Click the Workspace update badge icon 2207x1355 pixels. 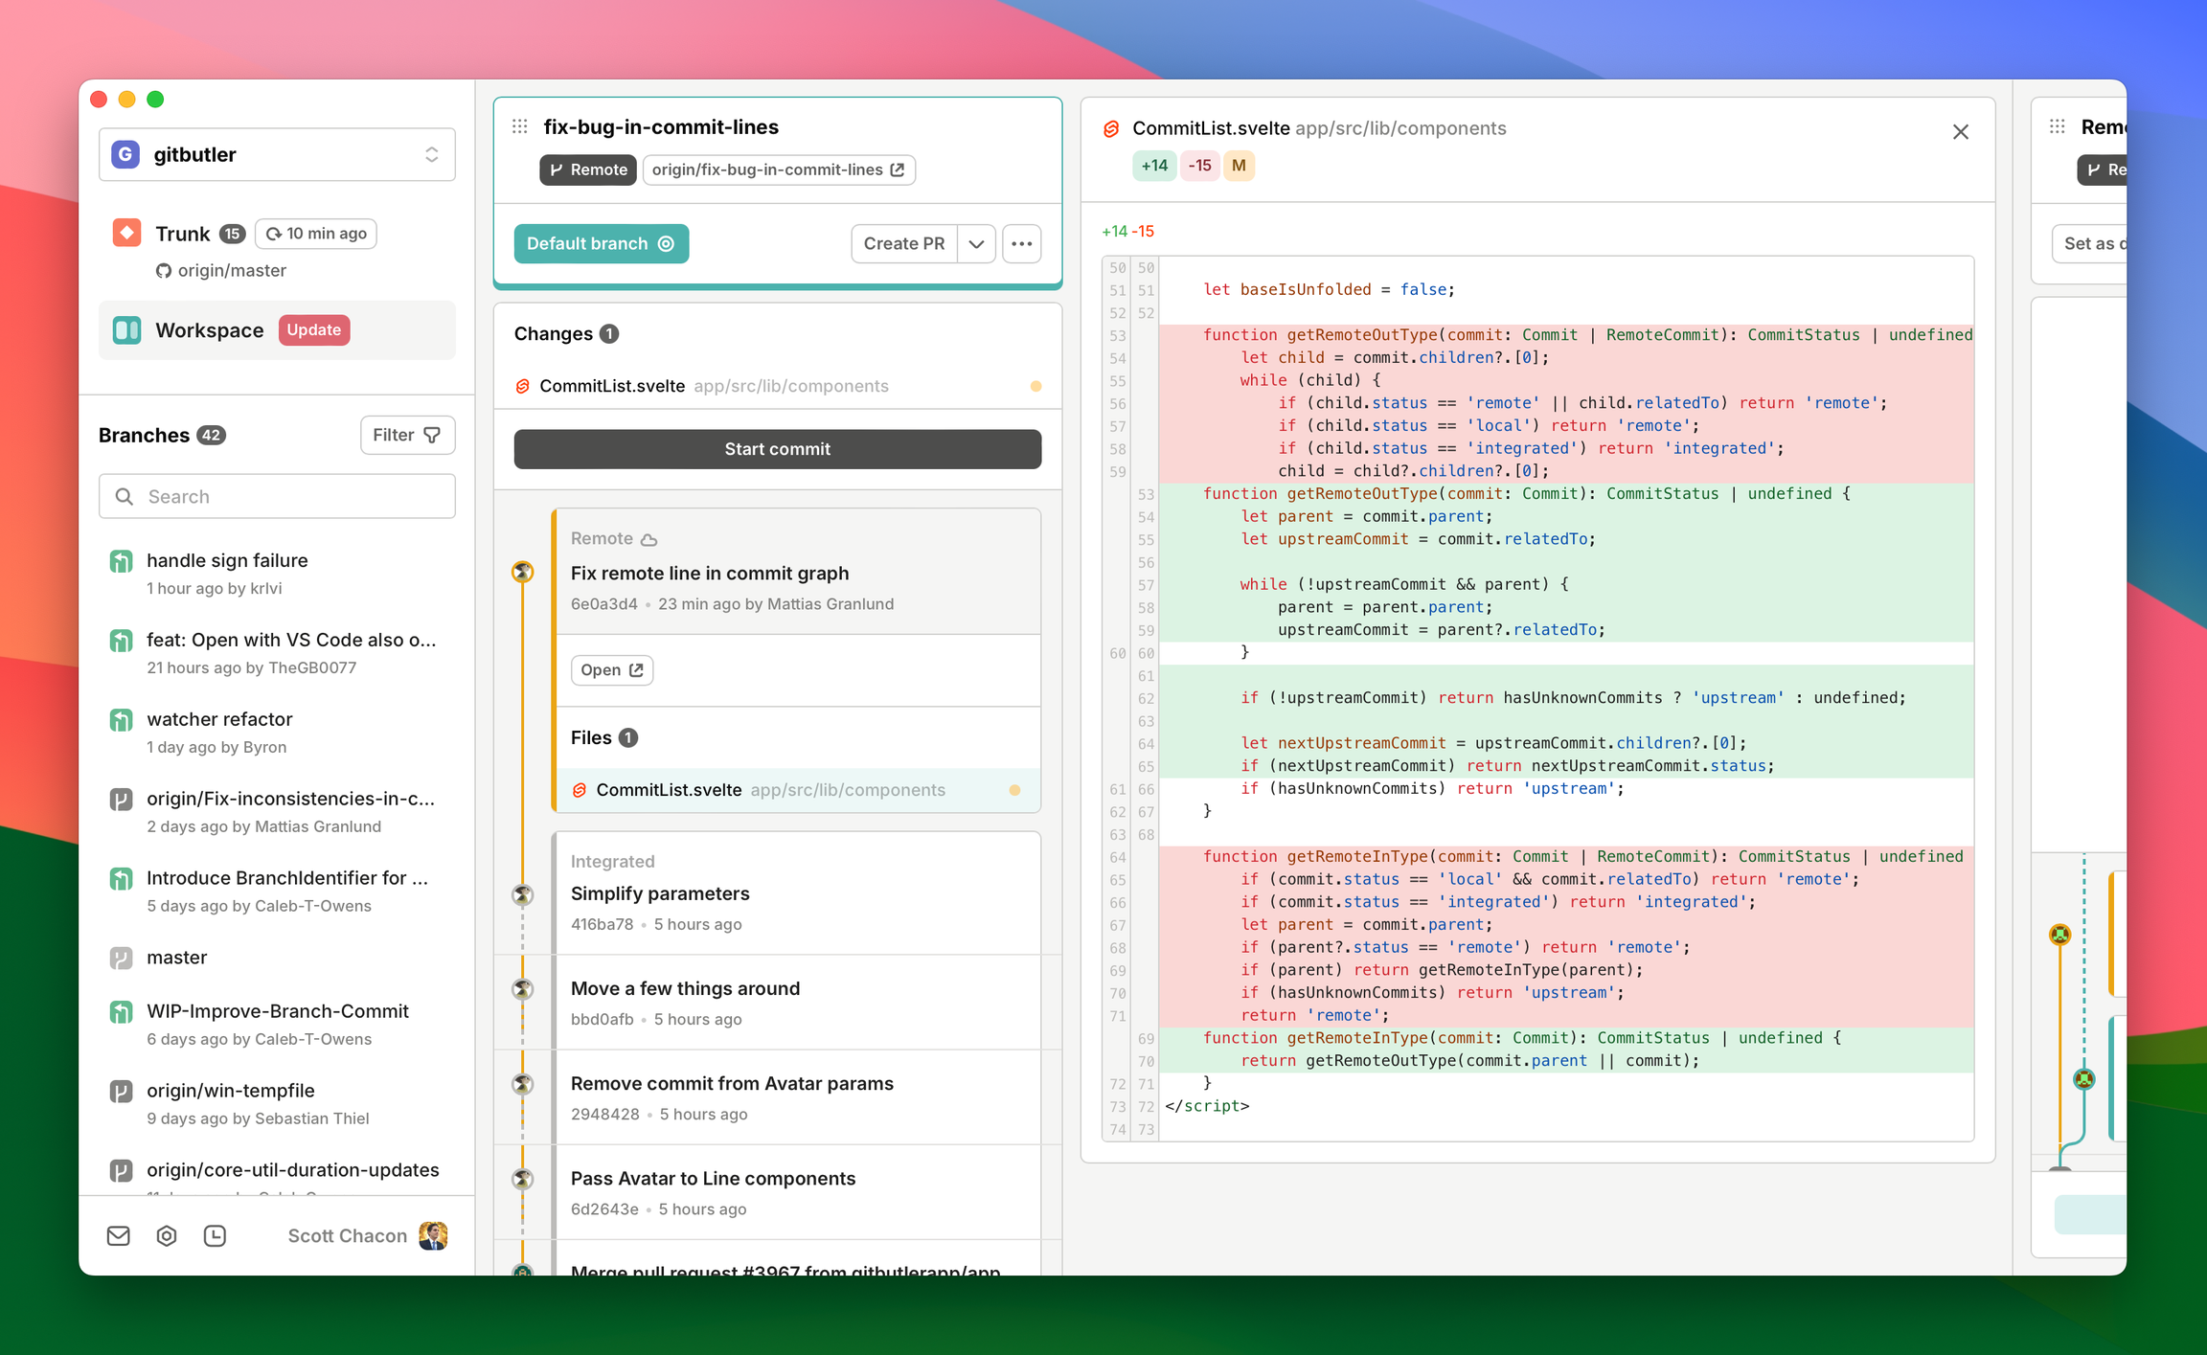pos(310,329)
